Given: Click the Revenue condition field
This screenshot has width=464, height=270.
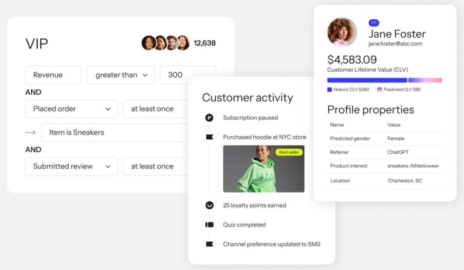Looking at the screenshot, I should click(x=53, y=75).
